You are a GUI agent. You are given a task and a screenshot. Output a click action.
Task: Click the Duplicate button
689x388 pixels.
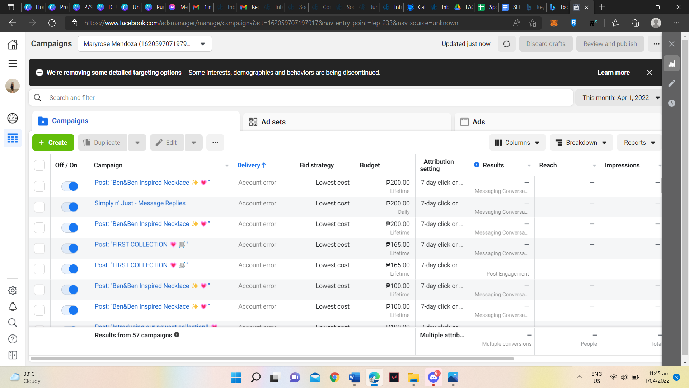point(103,143)
